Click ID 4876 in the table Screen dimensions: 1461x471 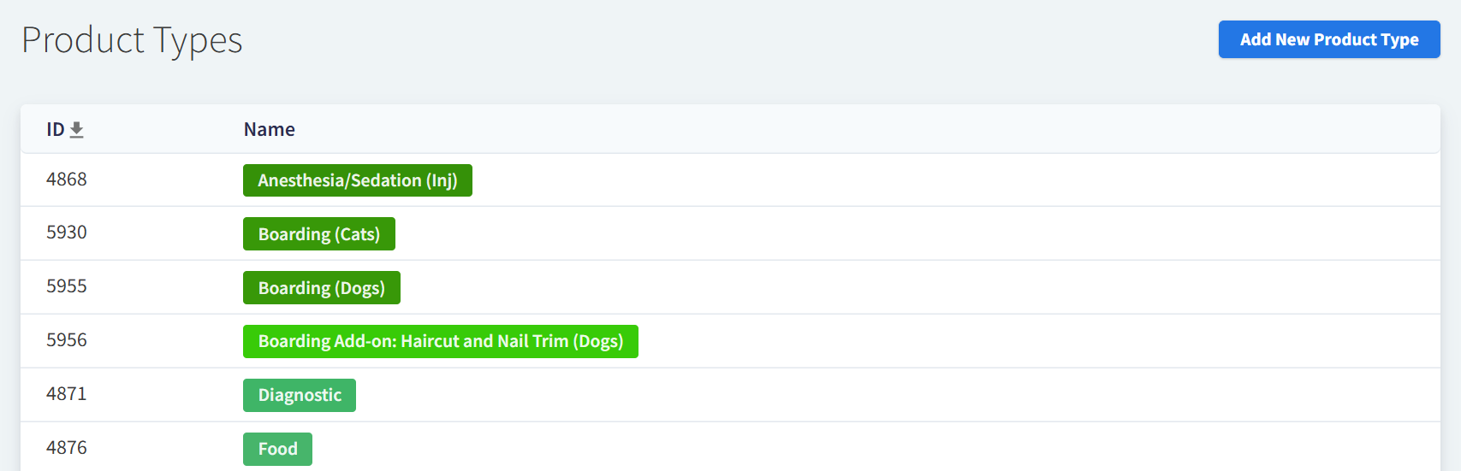[x=67, y=448]
